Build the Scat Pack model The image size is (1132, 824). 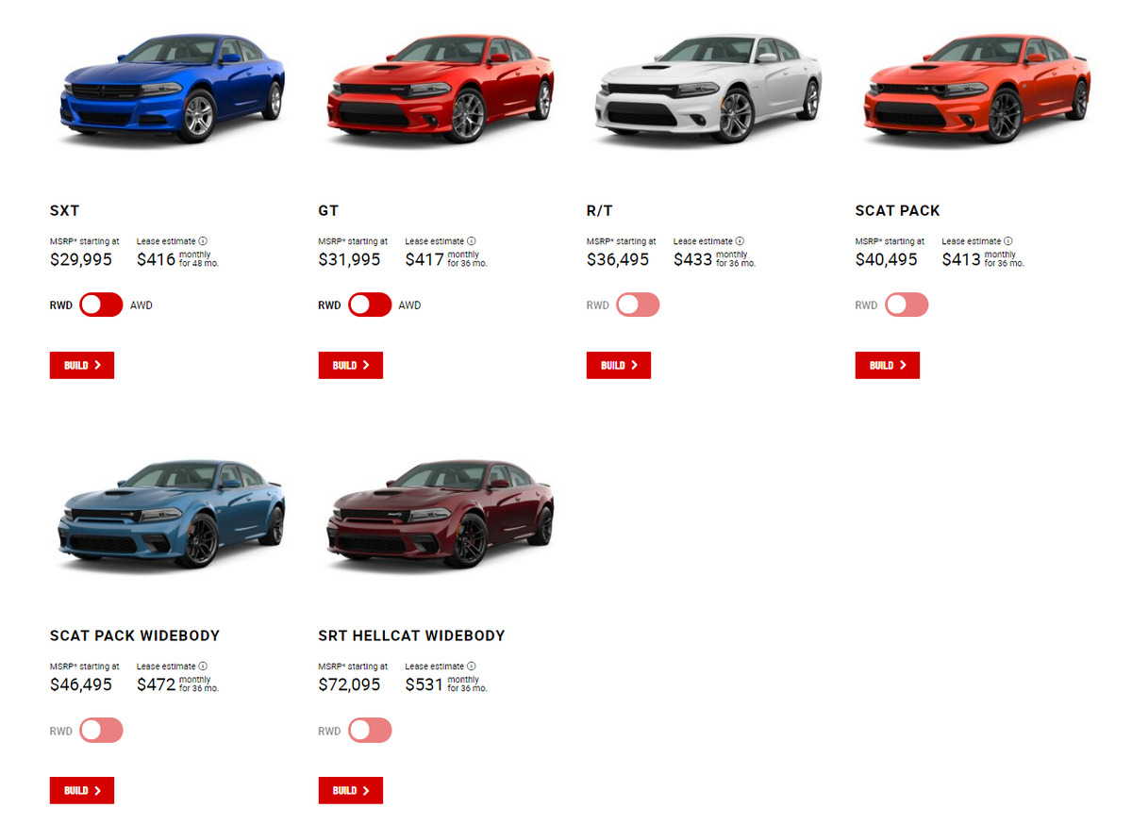click(888, 366)
